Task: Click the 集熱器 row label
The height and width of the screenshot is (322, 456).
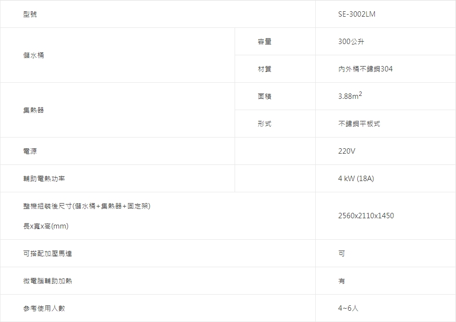Action: [x=34, y=110]
